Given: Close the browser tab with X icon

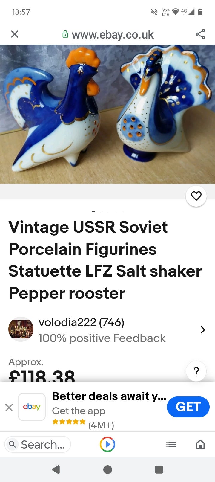Looking at the screenshot, I should 15,34.
